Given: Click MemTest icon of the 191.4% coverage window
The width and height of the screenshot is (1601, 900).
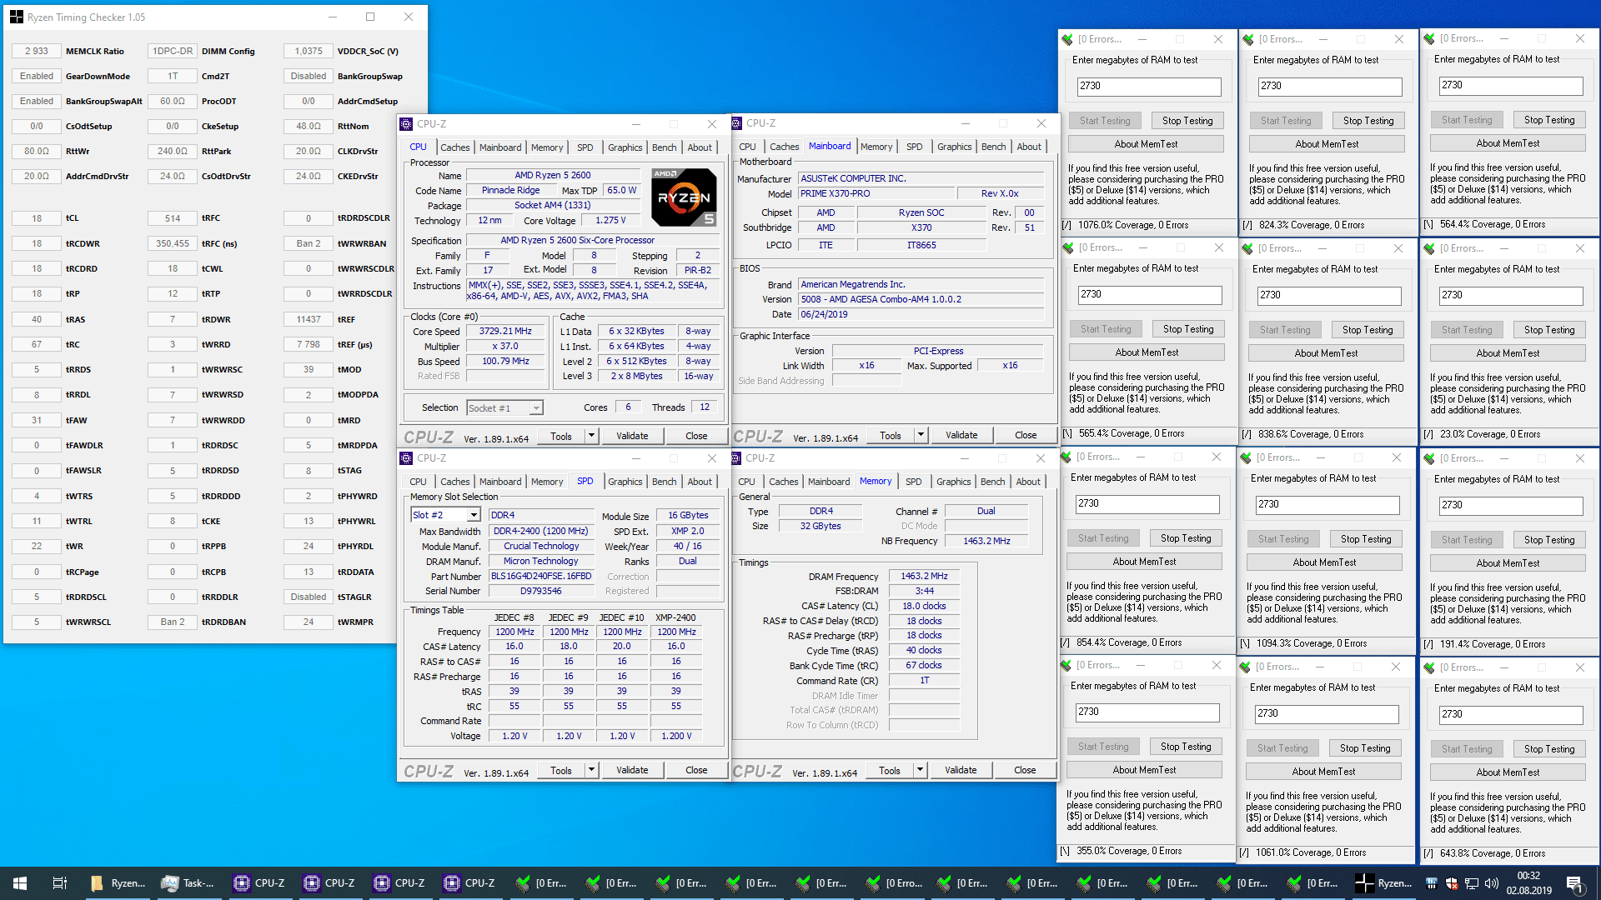Looking at the screenshot, I should click(1429, 458).
